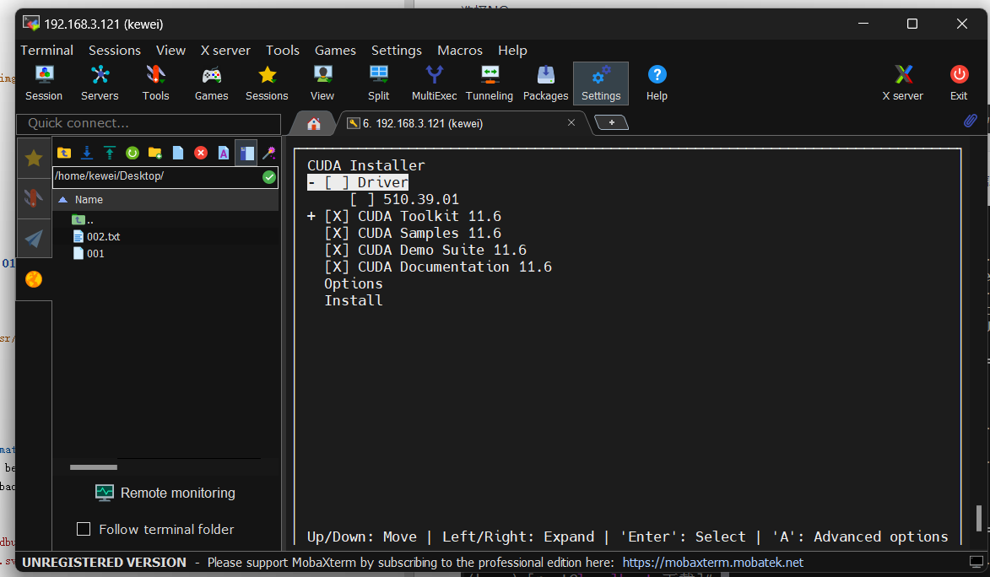The image size is (990, 577).
Task: Open the View menu
Action: 170,51
